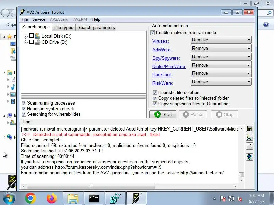Screen dimensions: 274x205
Task: Check the CD Drive (D:) checkbox
Action: (x=32, y=42)
